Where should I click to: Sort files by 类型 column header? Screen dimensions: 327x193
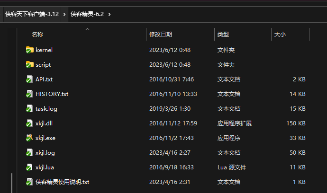223,35
